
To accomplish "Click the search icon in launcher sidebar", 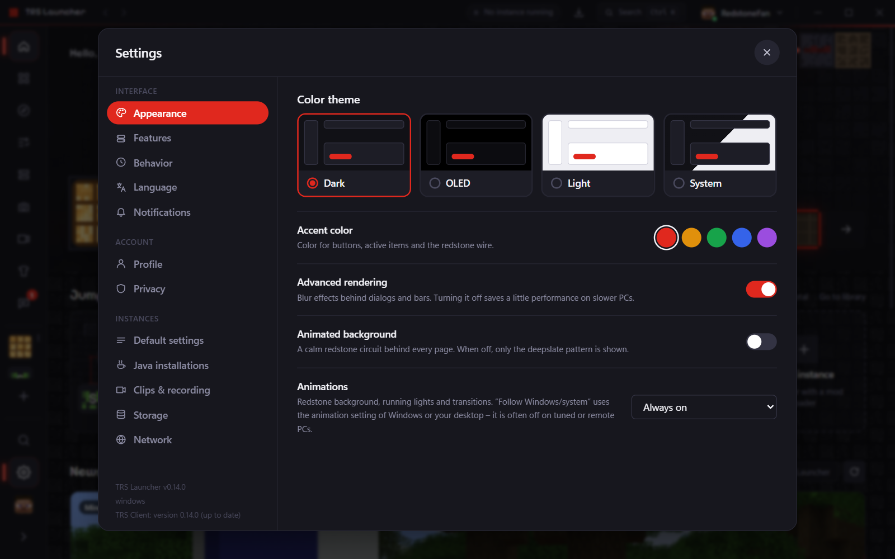I will (23, 440).
